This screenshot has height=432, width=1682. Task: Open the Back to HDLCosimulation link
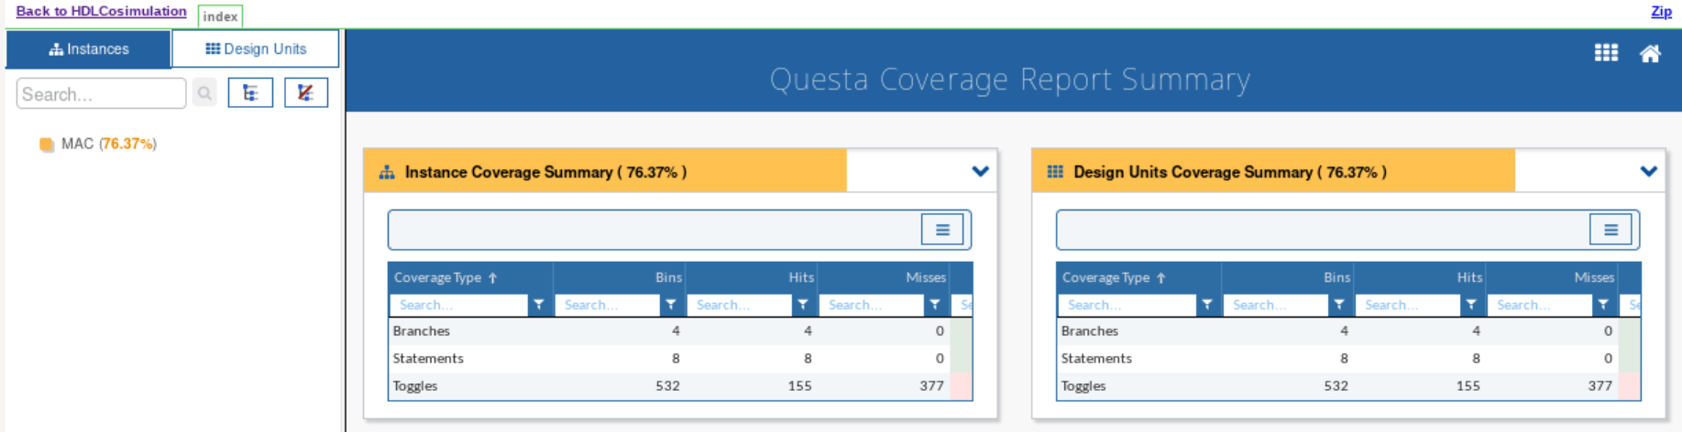pyautogui.click(x=101, y=11)
